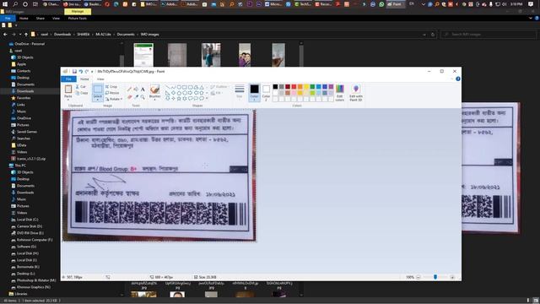Open shape Fill dropdown in Paint
Screen dimensions: 540x304
(x=217, y=93)
